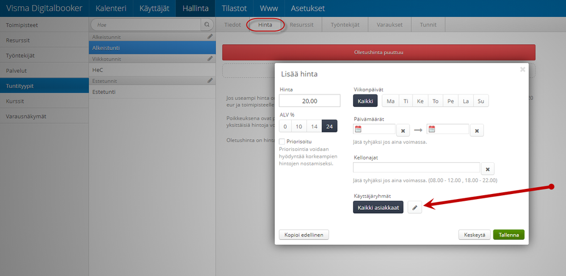The width and height of the screenshot is (566, 276).
Task: Click Kopioi edellinen button
Action: [304, 235]
